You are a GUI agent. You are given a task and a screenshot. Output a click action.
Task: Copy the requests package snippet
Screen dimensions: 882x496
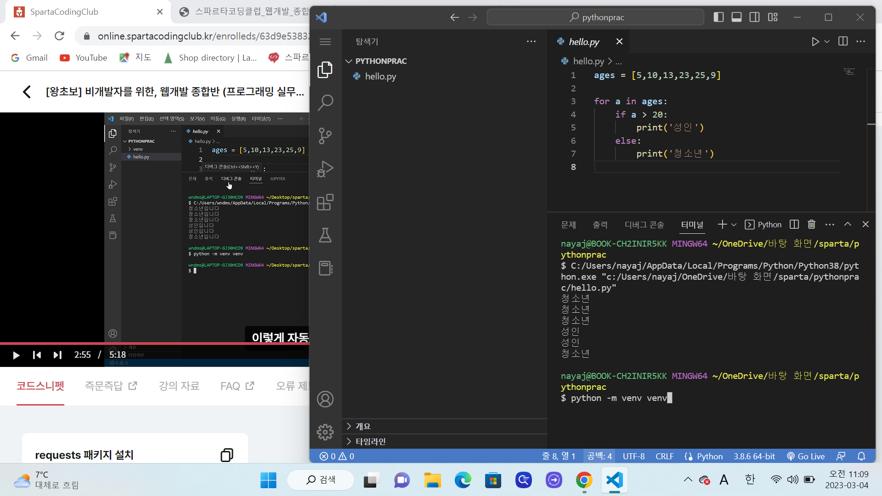click(x=227, y=455)
